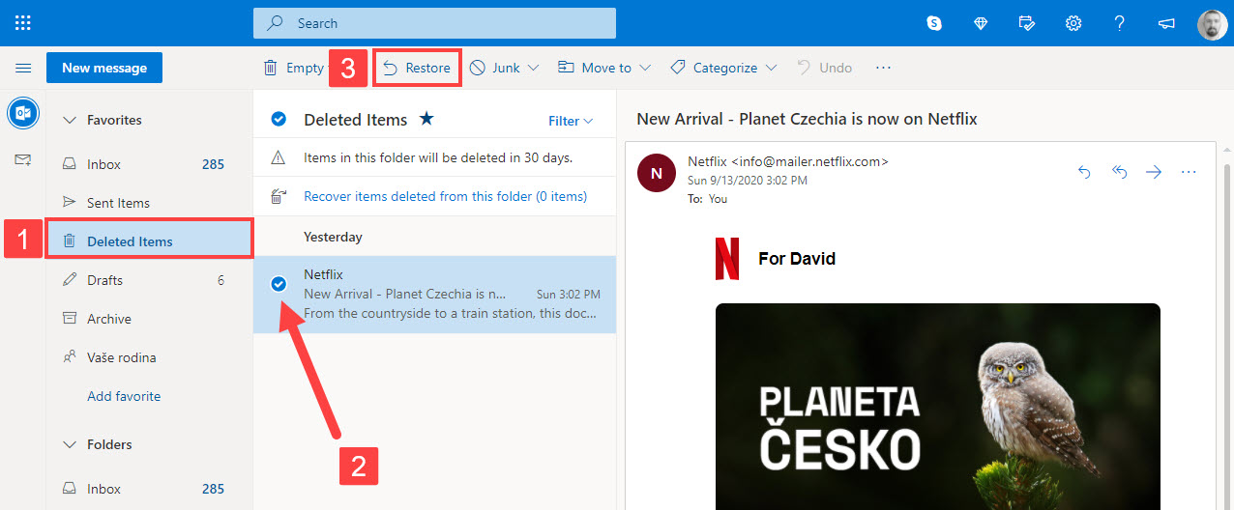Reply all to the Netflix email
The image size is (1234, 510).
pyautogui.click(x=1119, y=172)
